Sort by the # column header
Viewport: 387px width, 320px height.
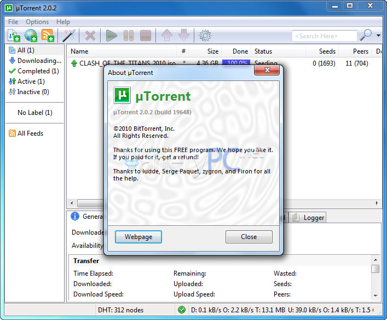(x=183, y=51)
